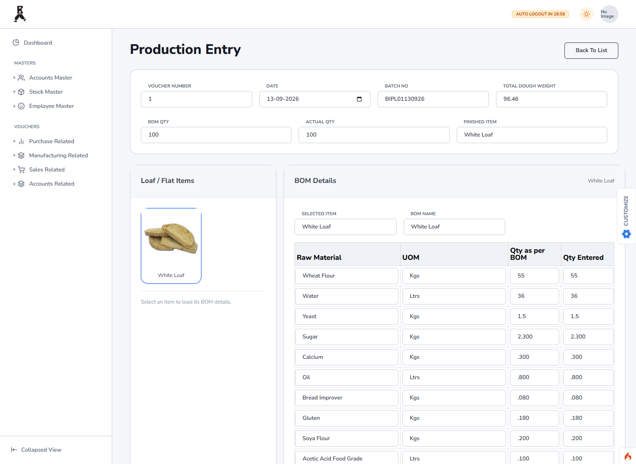Click the AUTO LOGOUT timer badge
The height and width of the screenshot is (464, 636).
[540, 14]
